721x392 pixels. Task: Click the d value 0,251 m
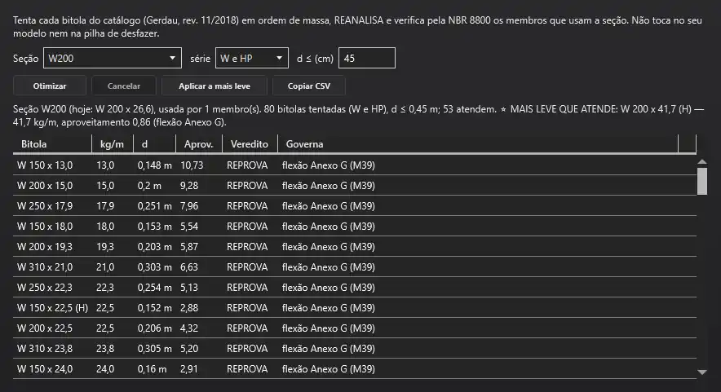[154, 206]
